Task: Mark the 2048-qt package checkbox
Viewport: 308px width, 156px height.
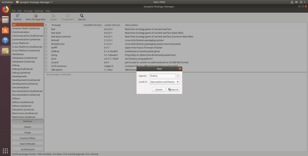Action: coord(46,51)
